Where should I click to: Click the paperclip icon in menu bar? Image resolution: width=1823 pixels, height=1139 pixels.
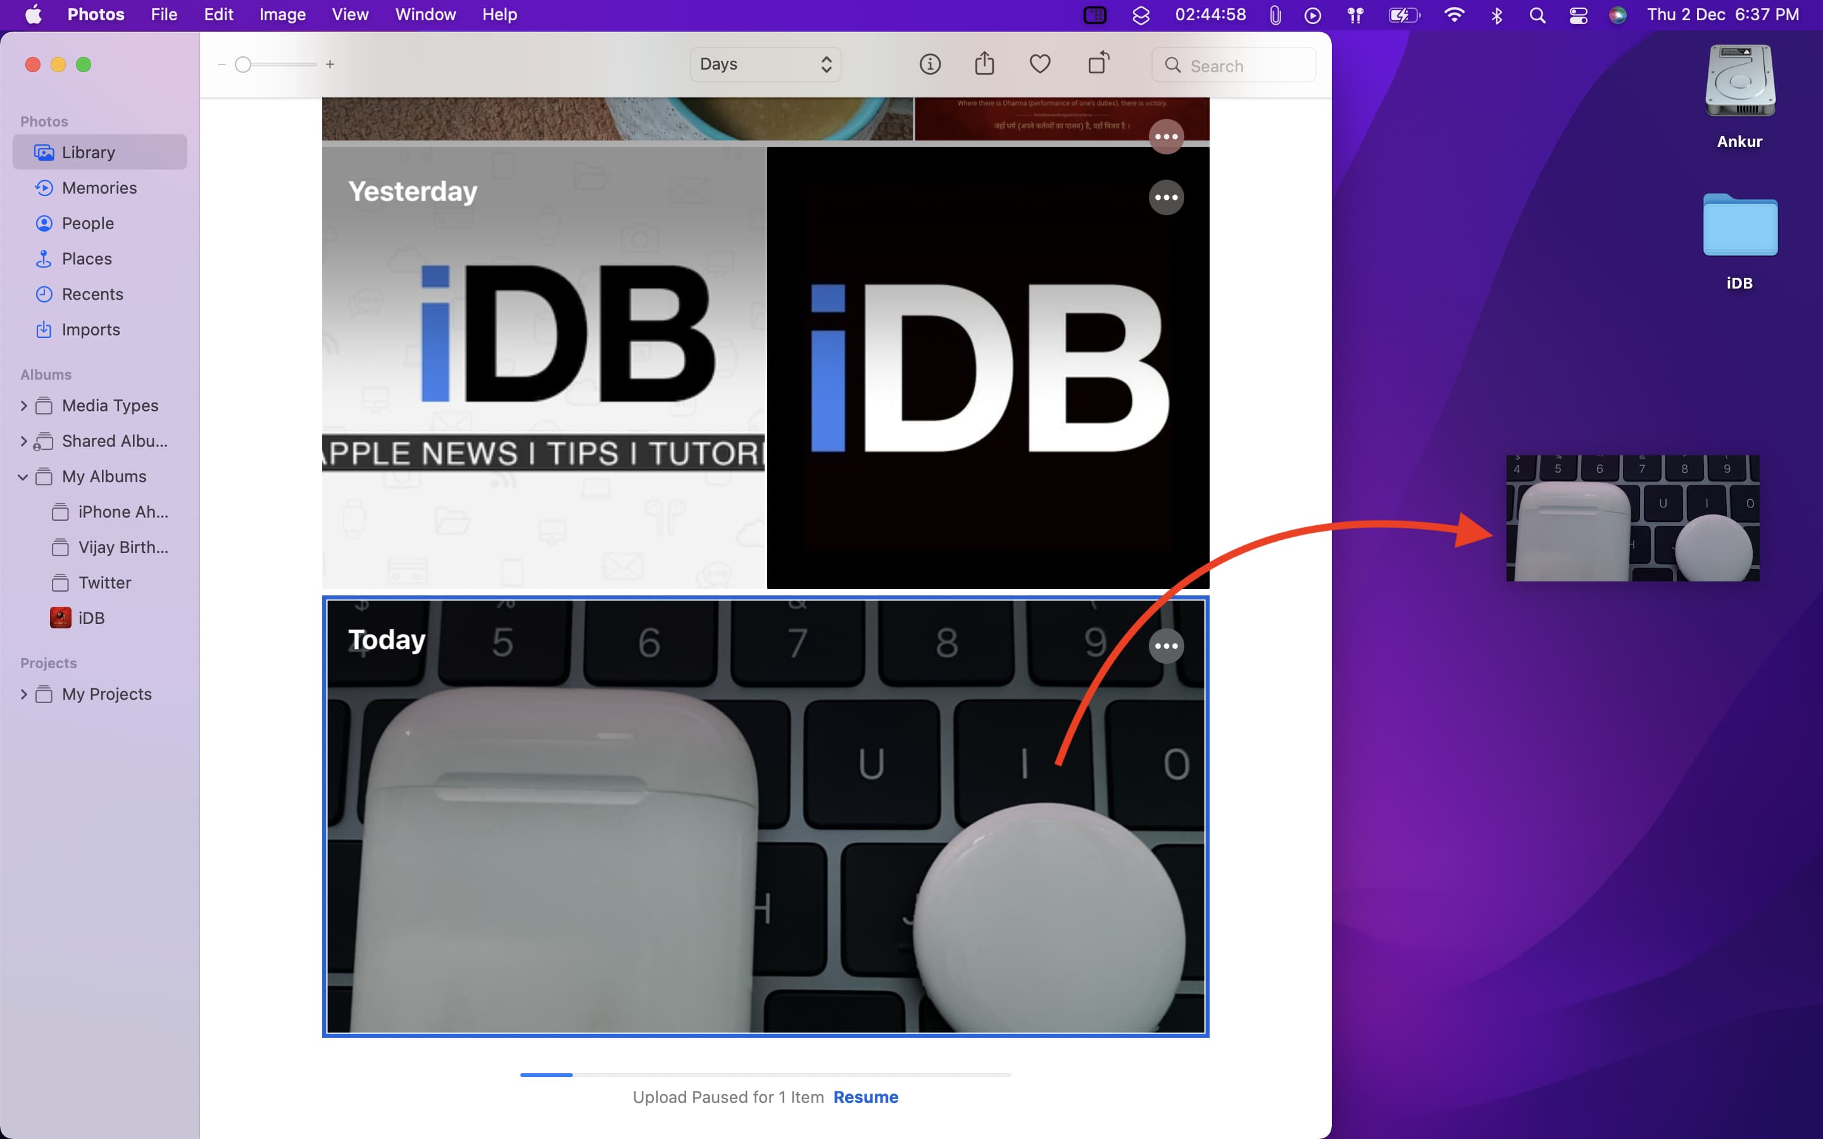(x=1275, y=15)
